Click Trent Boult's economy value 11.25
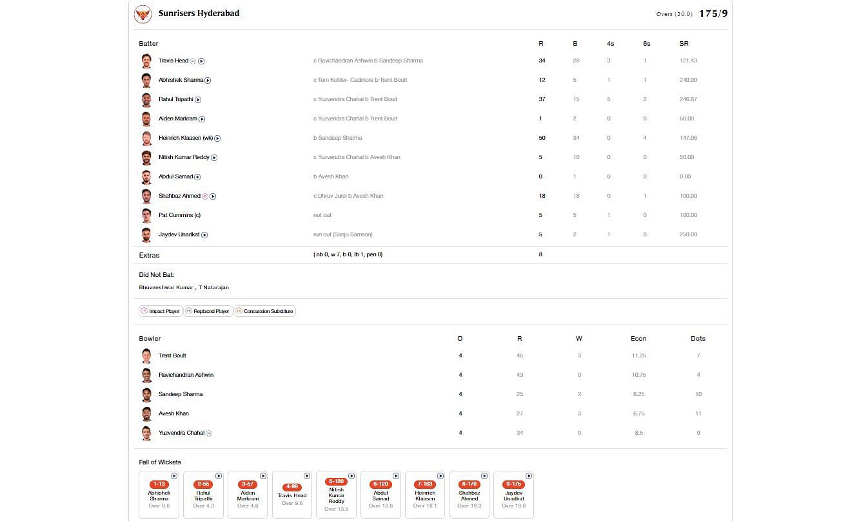The height and width of the screenshot is (521, 859). tap(638, 355)
